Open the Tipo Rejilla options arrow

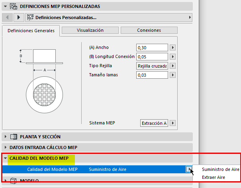click(172, 66)
